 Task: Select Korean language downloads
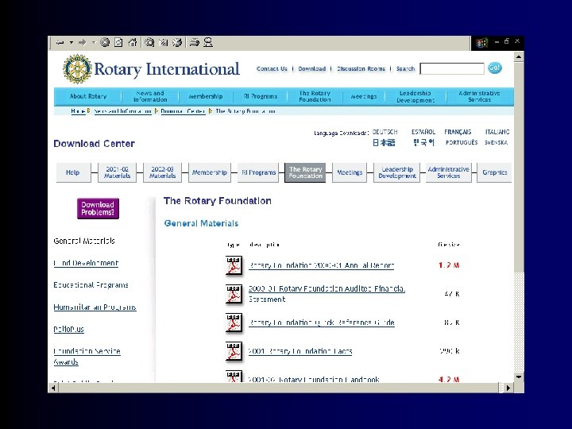tap(423, 143)
